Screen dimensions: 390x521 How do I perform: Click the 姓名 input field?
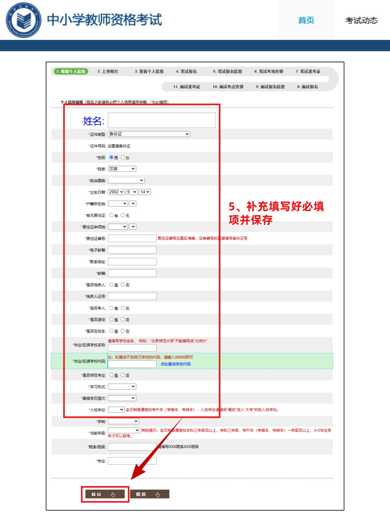click(x=162, y=120)
